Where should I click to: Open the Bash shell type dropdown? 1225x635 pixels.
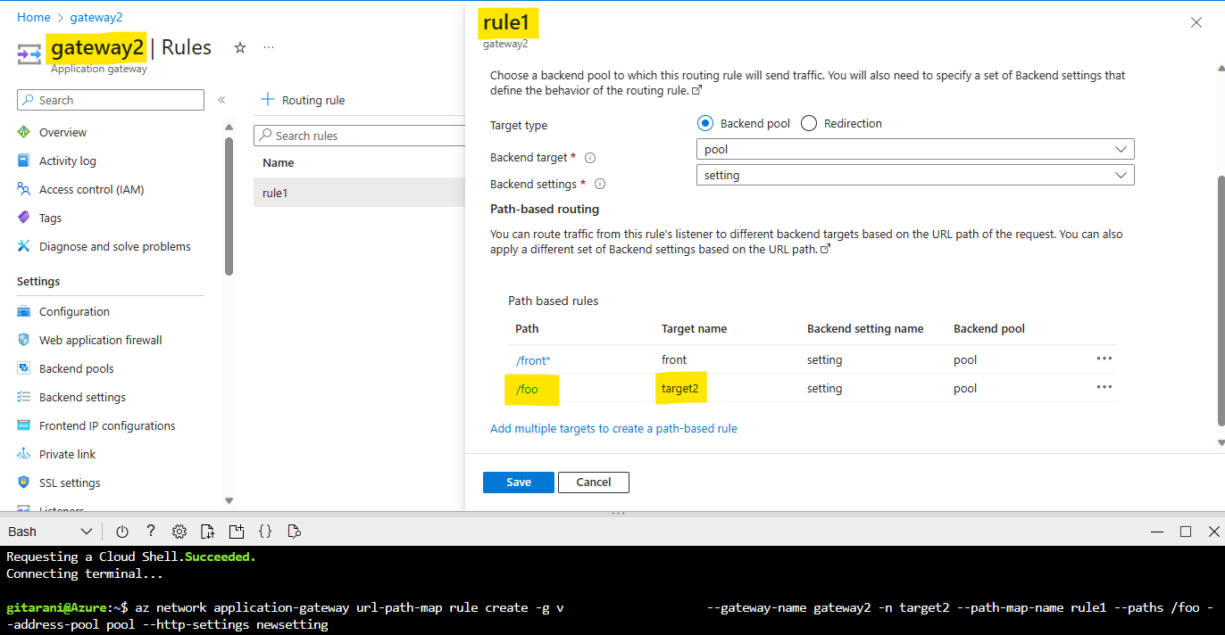click(x=50, y=532)
